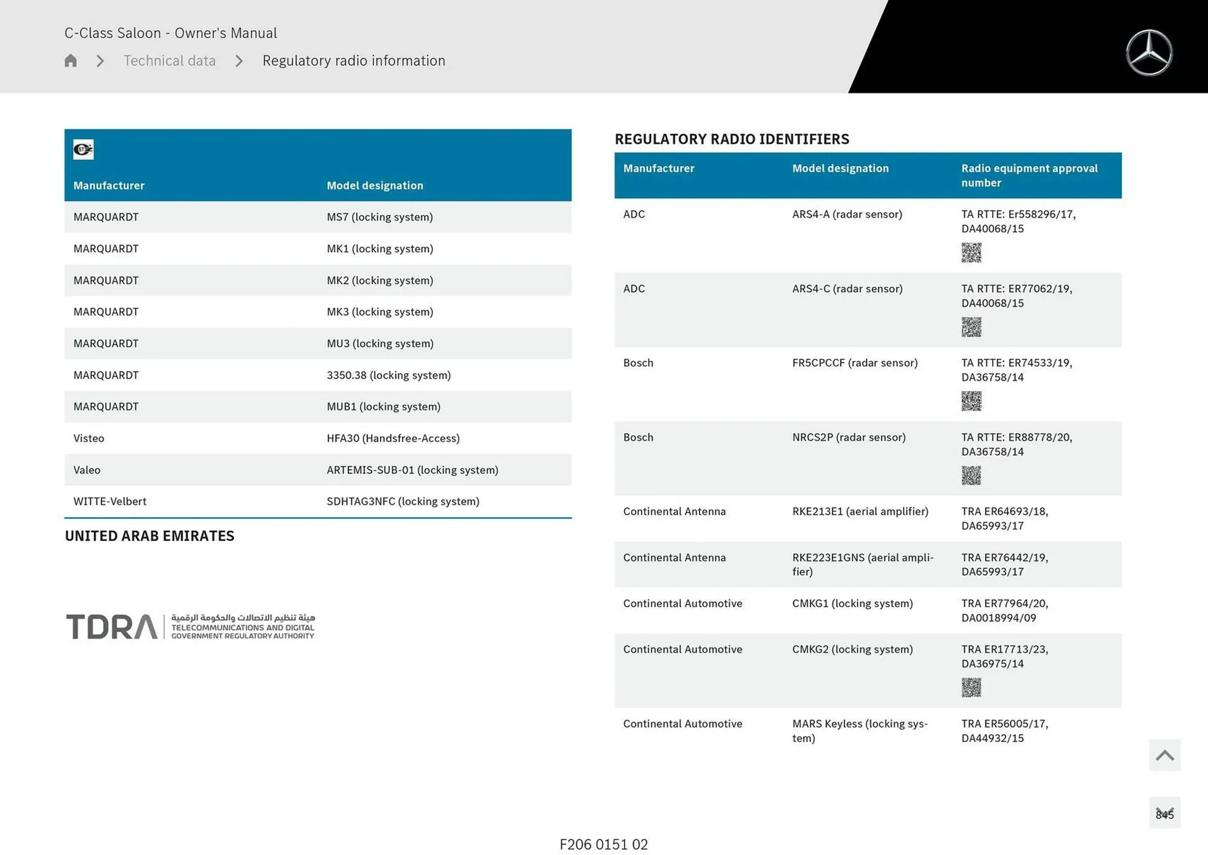Click the scroll-to-top chevron button
This screenshot has width=1208, height=855.
pos(1165,755)
